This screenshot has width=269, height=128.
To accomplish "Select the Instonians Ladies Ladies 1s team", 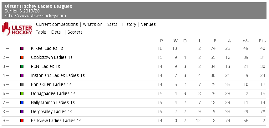I will pyautogui.click(x=58, y=75).
